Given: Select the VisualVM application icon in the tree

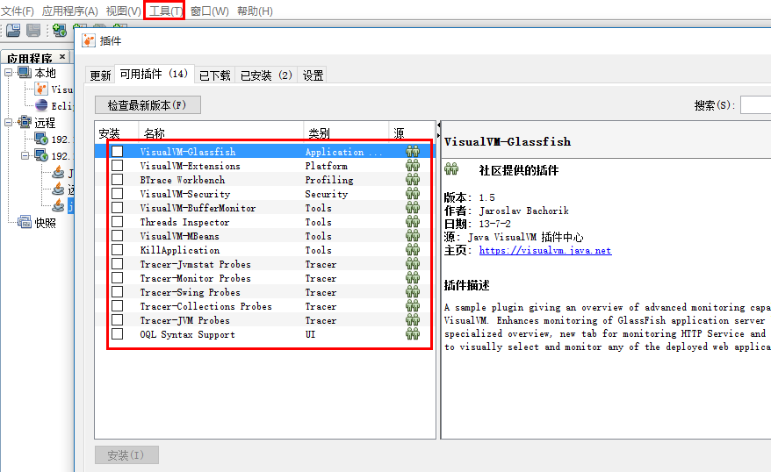Looking at the screenshot, I should point(41,89).
